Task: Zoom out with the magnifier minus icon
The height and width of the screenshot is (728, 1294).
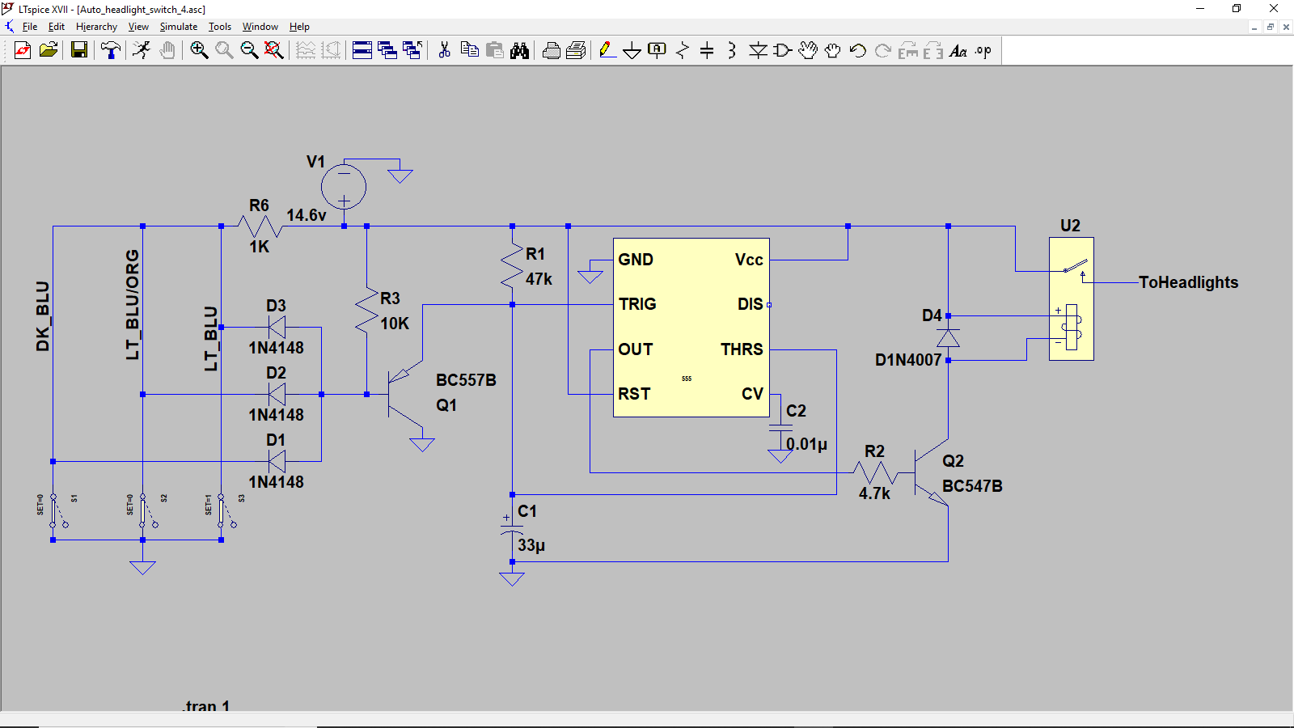Action: pyautogui.click(x=249, y=51)
